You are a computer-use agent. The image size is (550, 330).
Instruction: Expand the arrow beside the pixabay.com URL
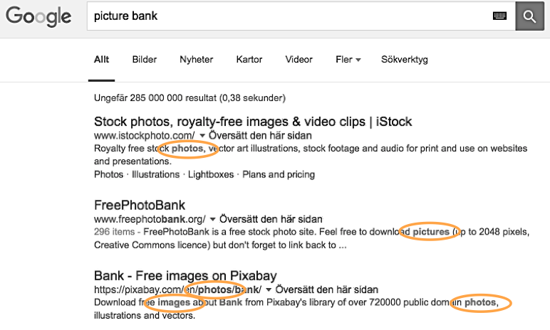[269, 289]
